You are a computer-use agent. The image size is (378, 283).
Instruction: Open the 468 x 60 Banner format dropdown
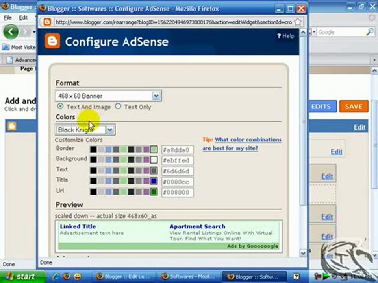tap(108, 96)
